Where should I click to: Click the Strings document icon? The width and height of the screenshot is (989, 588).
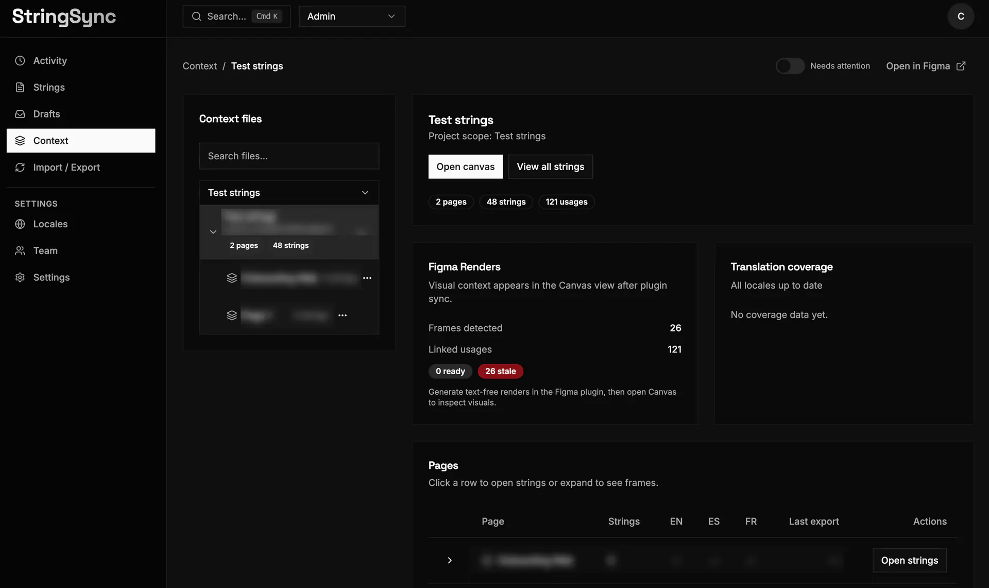(20, 88)
